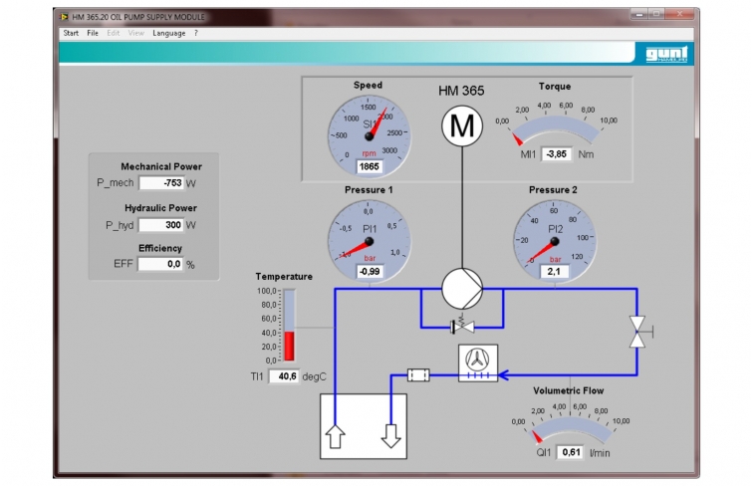Image resolution: width=752 pixels, height=486 pixels.
Task: Click the HM 365 heading text
Action: click(461, 91)
